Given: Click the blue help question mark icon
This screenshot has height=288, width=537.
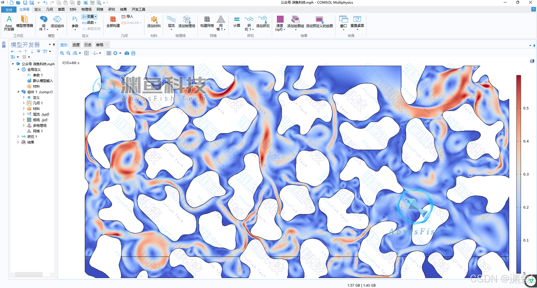Looking at the screenshot, I should (533, 9).
